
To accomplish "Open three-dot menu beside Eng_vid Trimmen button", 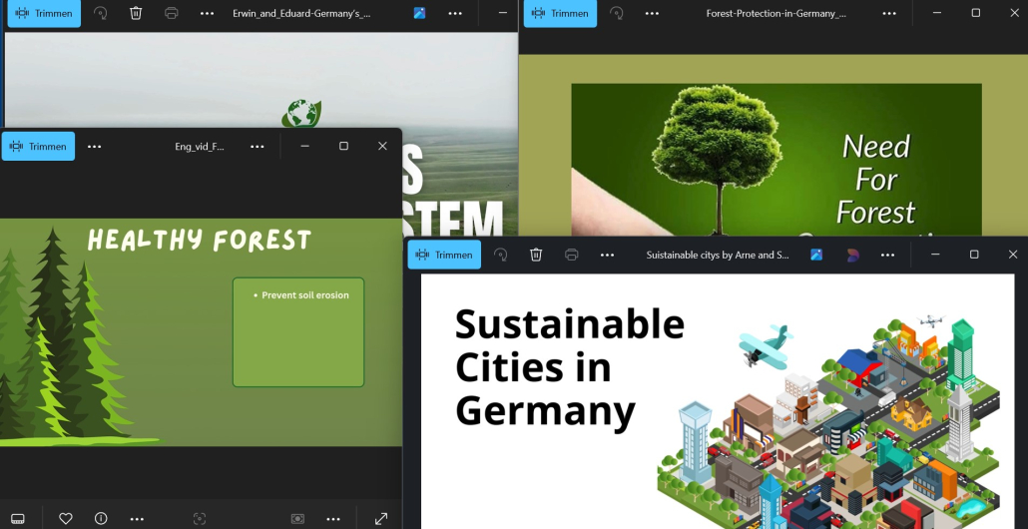I will pos(95,146).
